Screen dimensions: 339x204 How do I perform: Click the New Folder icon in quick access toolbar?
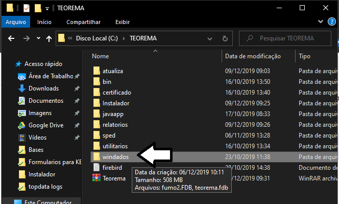(38, 8)
